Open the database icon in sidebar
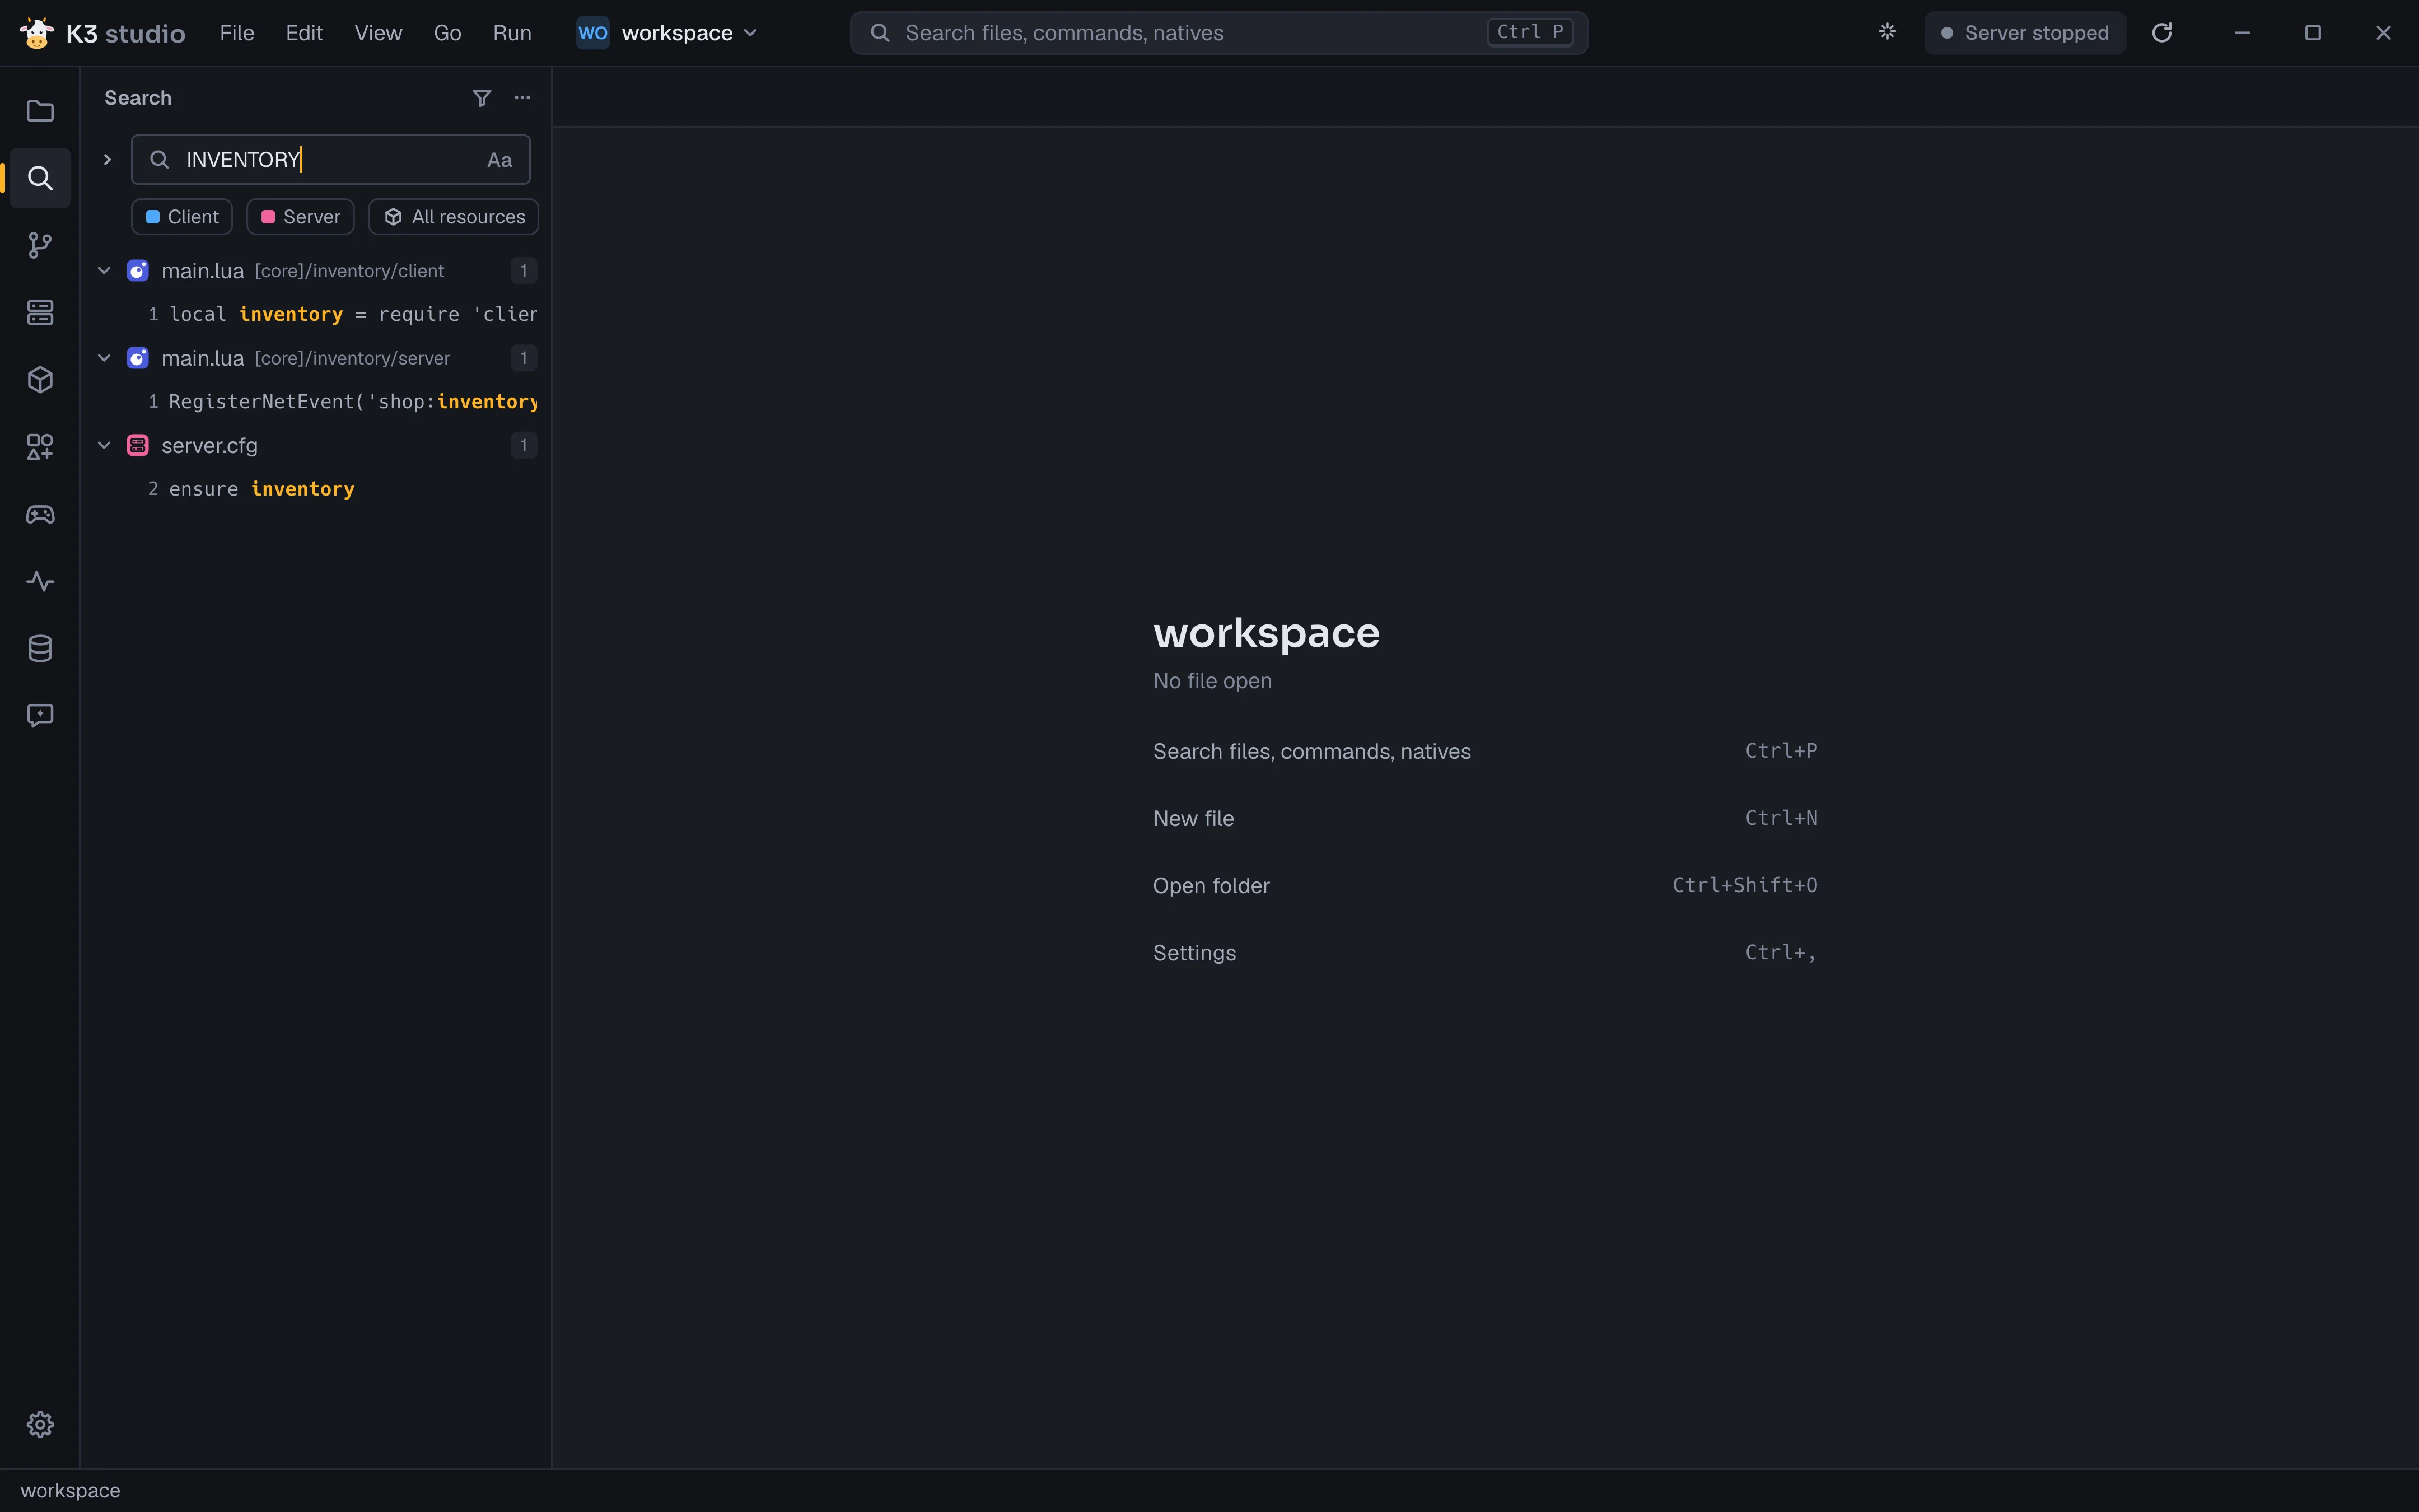The image size is (2419, 1512). (x=40, y=648)
